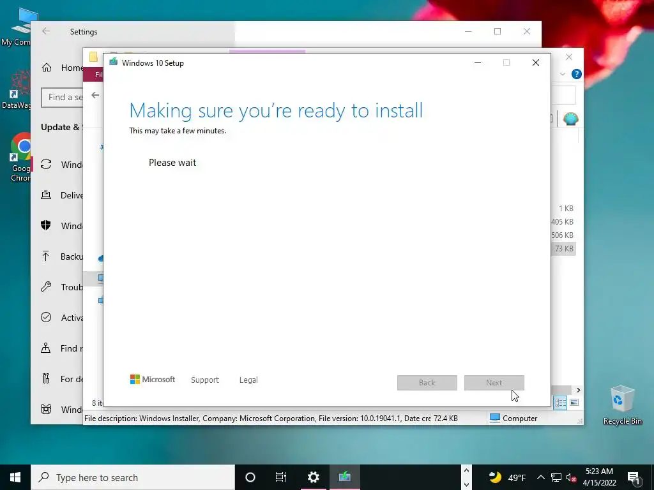Open the Recycle Bin desktop icon
The image size is (654, 490).
622,405
